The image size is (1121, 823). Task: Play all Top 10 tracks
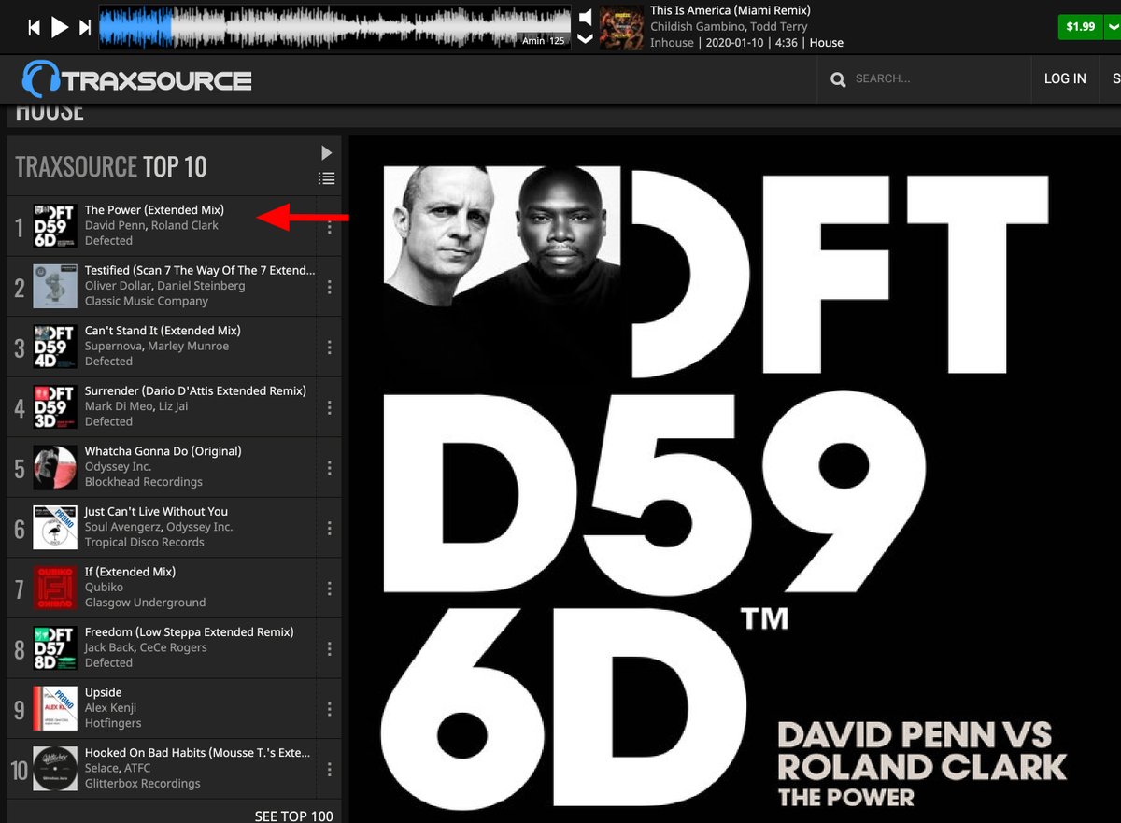tap(326, 152)
